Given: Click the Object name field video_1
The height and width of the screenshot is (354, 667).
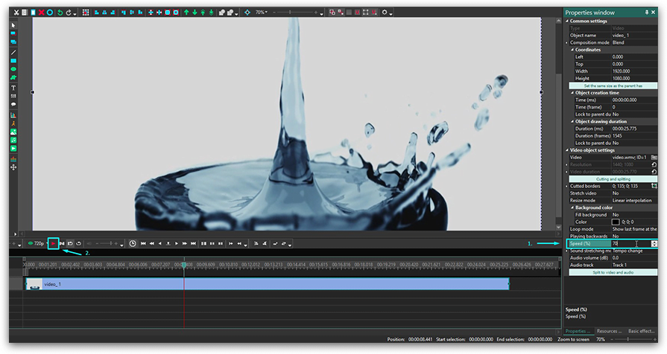Looking at the screenshot, I should pos(634,35).
